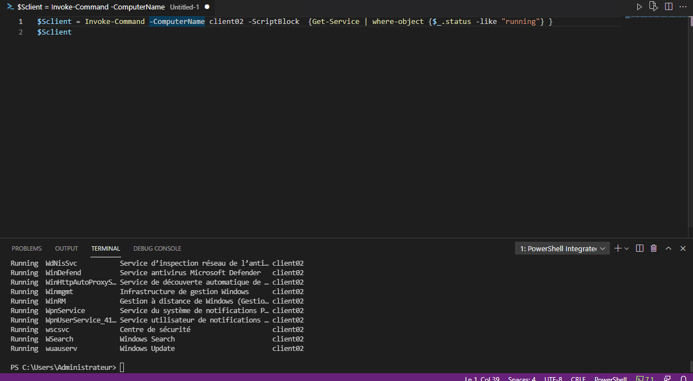Change line ending by clicking CRLF
The image size is (693, 381).
(578, 378)
